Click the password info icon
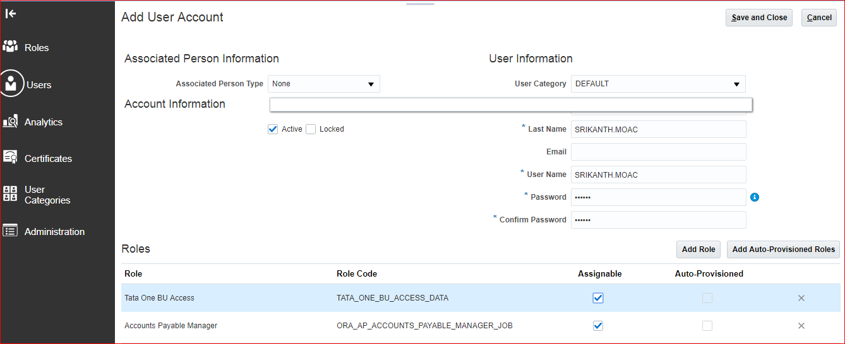Screen dimensions: 845x344 coord(754,197)
